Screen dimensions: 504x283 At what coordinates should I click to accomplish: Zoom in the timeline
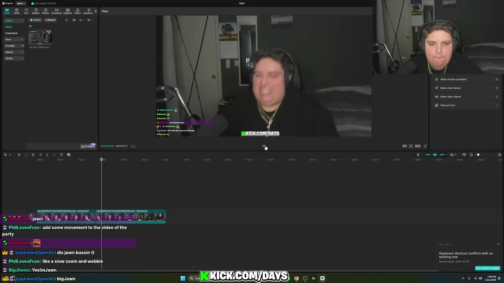500,155
